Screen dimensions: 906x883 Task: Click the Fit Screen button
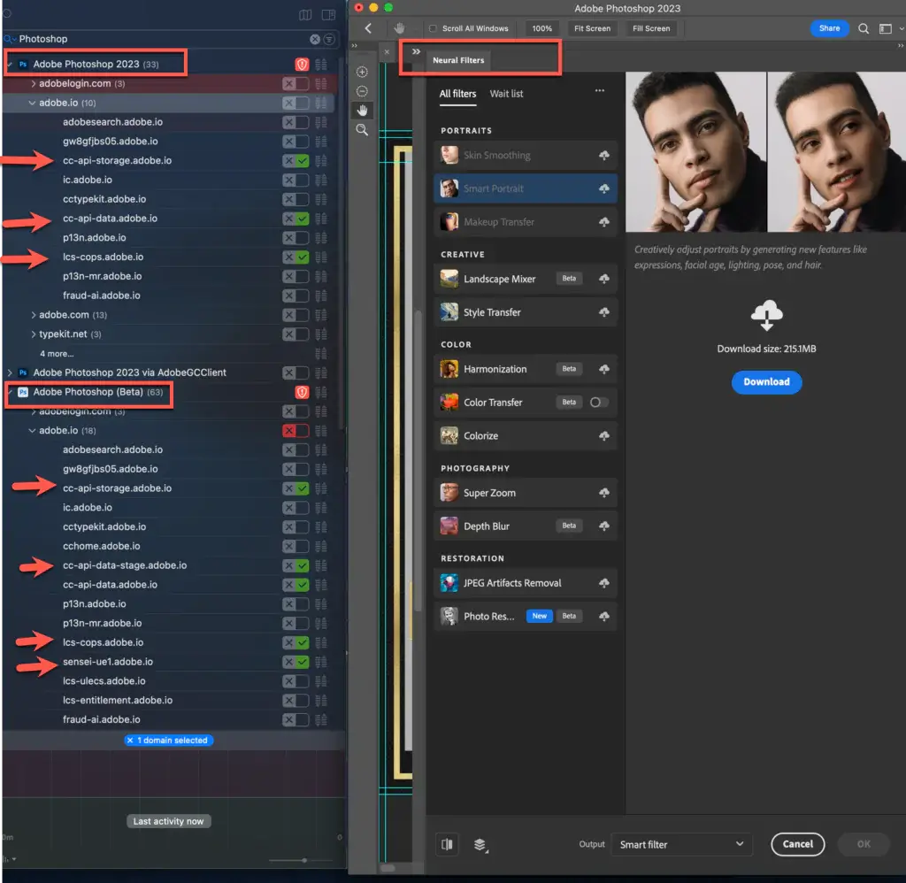pos(592,28)
